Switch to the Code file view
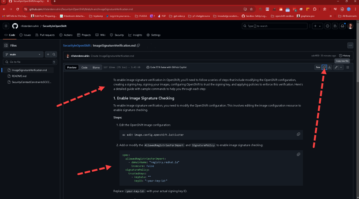This screenshot has width=359, height=199. coord(84,68)
